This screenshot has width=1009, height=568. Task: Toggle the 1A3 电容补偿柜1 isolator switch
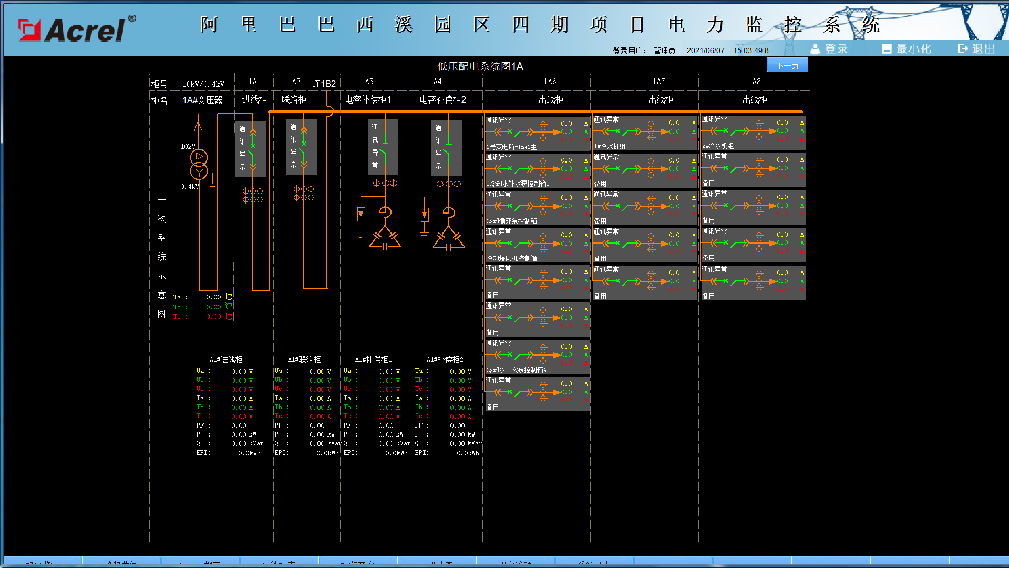coord(385,148)
